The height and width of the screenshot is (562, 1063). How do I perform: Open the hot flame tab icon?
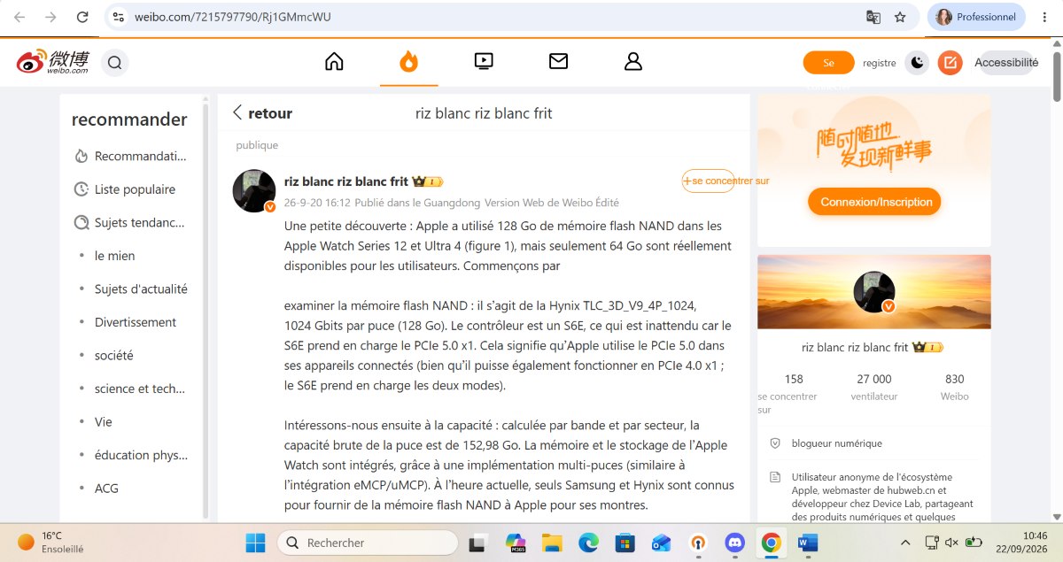pos(408,61)
